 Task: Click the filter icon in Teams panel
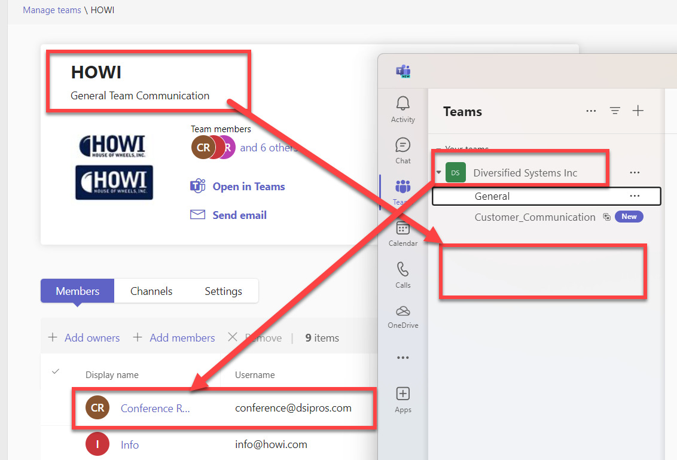(x=615, y=111)
